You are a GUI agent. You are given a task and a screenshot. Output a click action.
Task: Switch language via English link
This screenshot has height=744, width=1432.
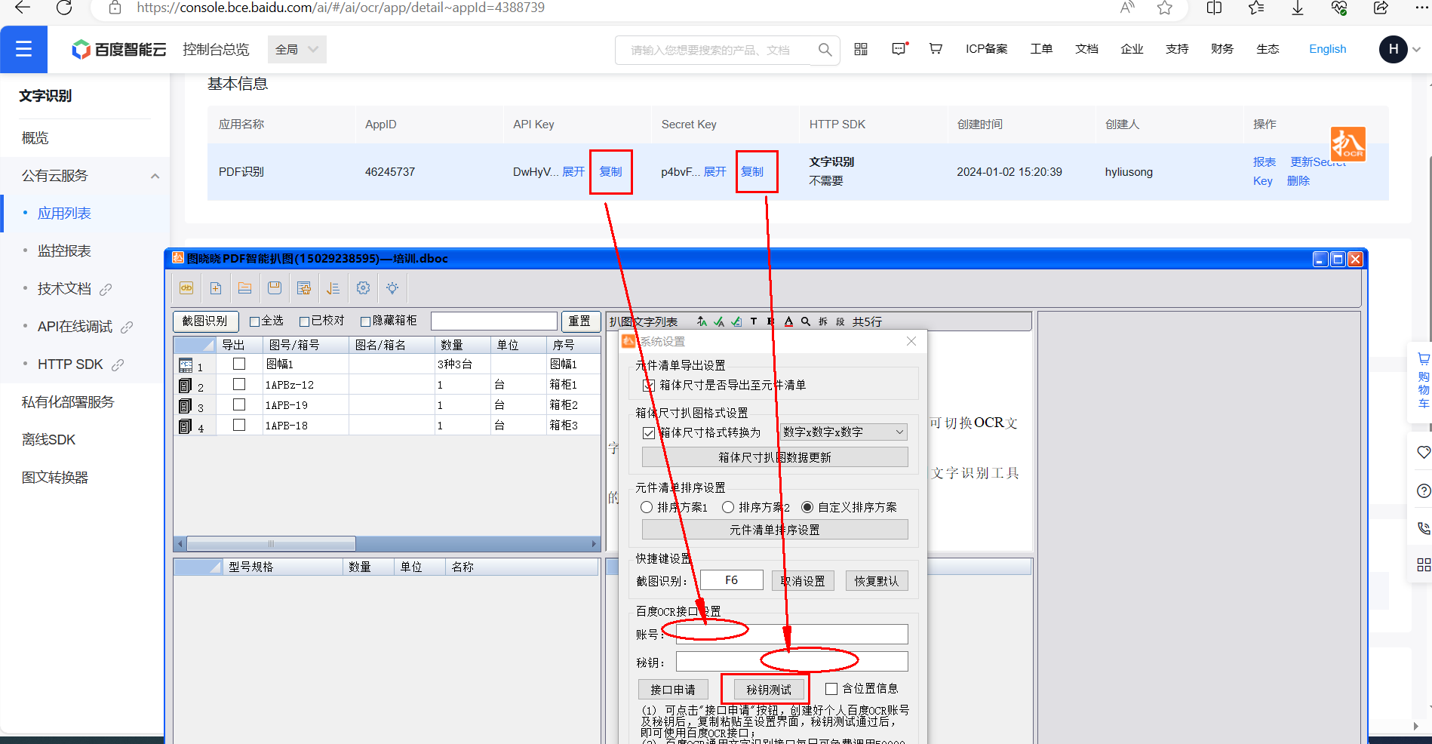click(1327, 49)
